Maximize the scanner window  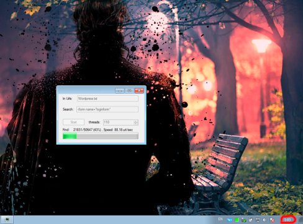coord(129,90)
